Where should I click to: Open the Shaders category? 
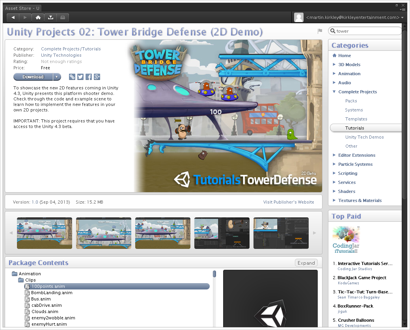pyautogui.click(x=347, y=191)
